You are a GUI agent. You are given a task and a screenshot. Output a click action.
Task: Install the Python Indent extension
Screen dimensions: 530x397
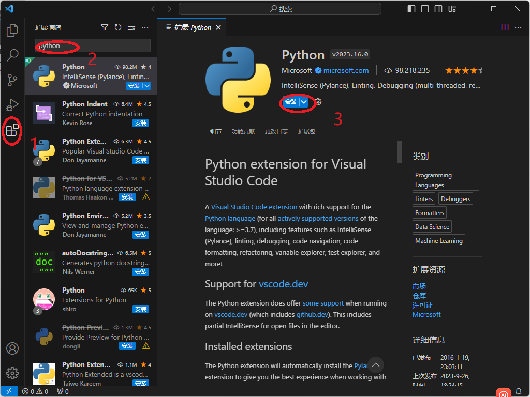click(x=141, y=123)
